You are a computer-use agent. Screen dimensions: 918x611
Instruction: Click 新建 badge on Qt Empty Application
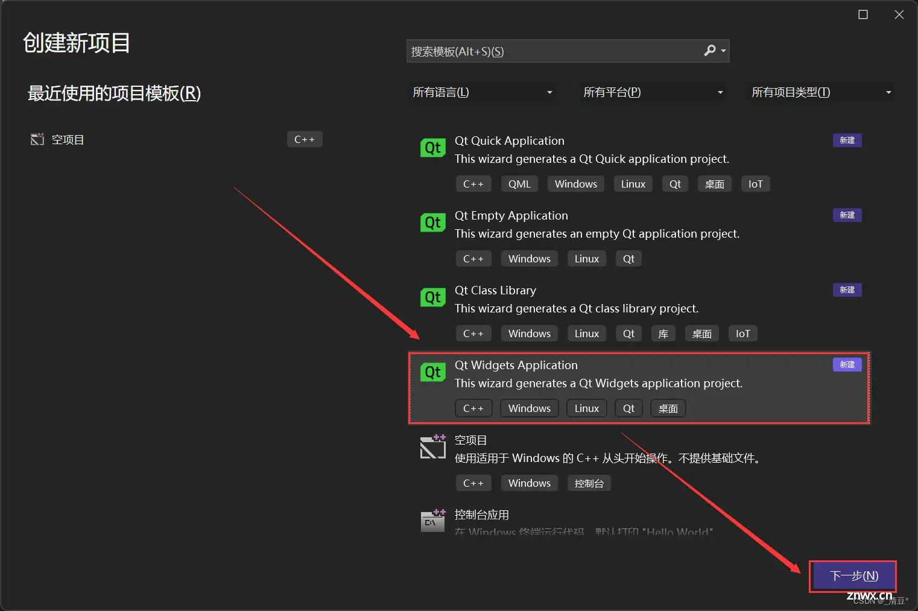pyautogui.click(x=847, y=215)
